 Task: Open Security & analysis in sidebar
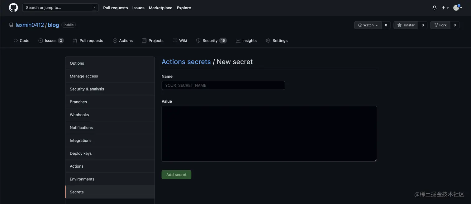[x=110, y=89]
